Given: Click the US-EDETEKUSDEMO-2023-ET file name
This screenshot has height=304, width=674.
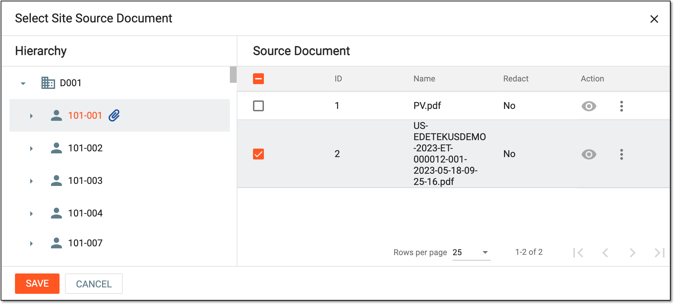Looking at the screenshot, I should (450, 154).
